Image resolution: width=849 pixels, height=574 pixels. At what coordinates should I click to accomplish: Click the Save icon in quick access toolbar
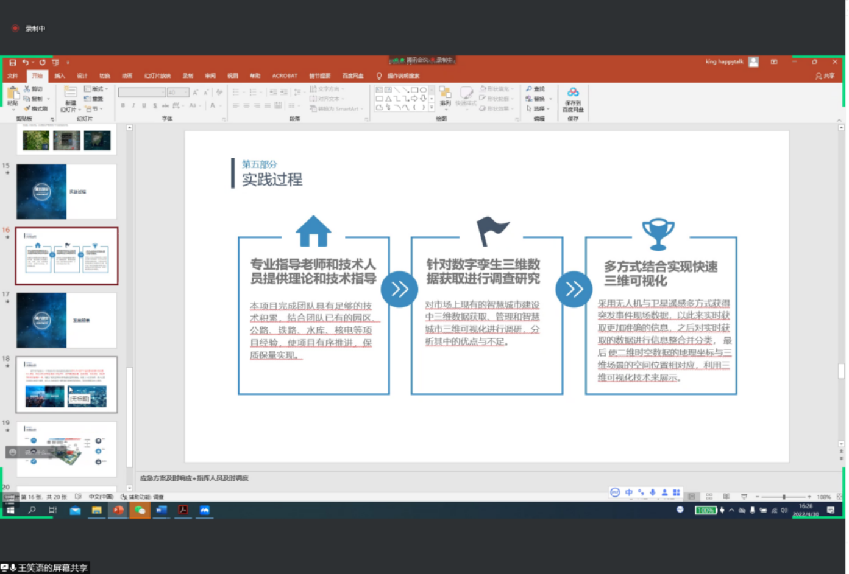[12, 62]
